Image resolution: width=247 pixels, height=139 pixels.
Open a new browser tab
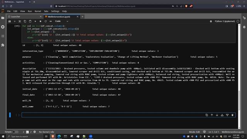[34, 2]
